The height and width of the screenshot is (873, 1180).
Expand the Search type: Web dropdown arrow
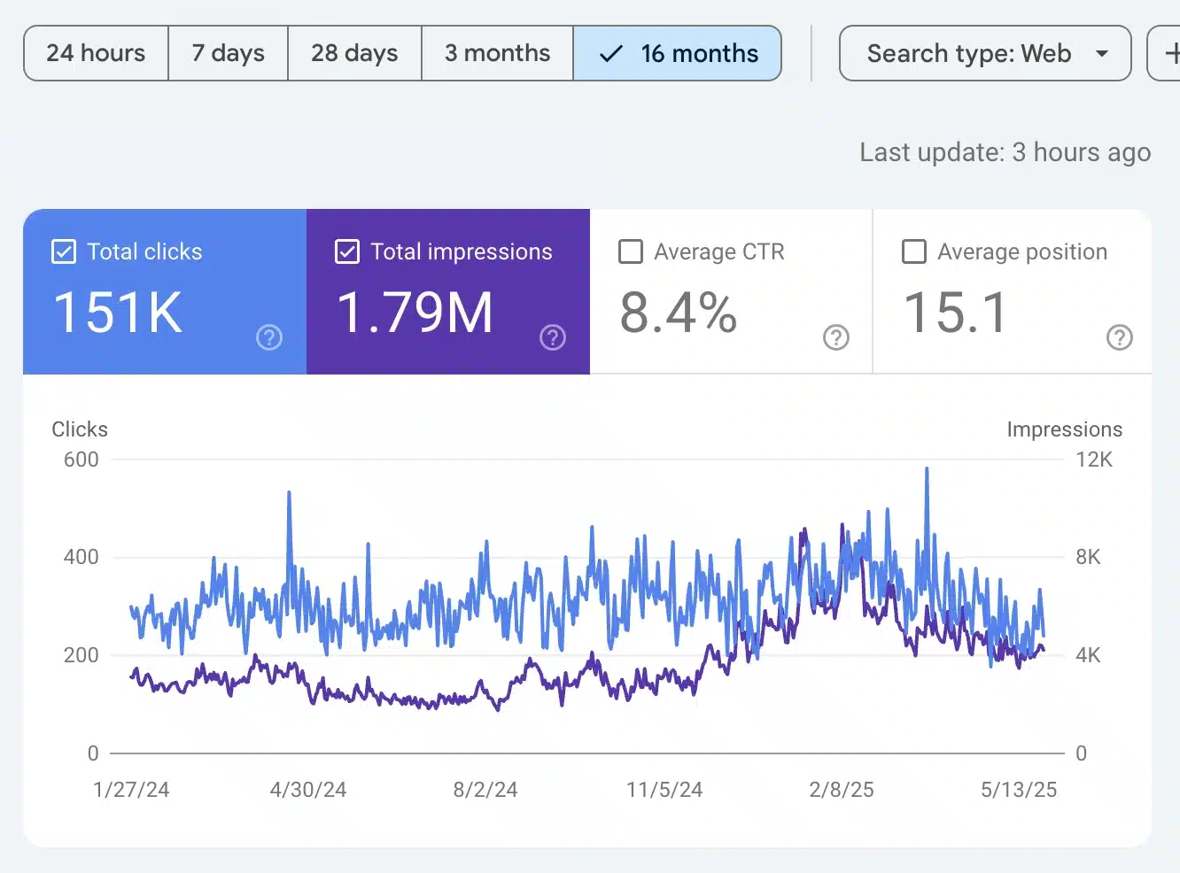pos(1102,54)
